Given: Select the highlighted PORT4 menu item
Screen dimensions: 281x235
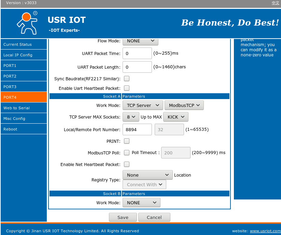Looking at the screenshot, I should [x=24, y=97].
